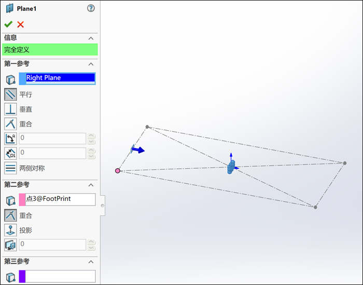Collapse the 信息 section
The height and width of the screenshot is (285, 363).
coord(91,38)
